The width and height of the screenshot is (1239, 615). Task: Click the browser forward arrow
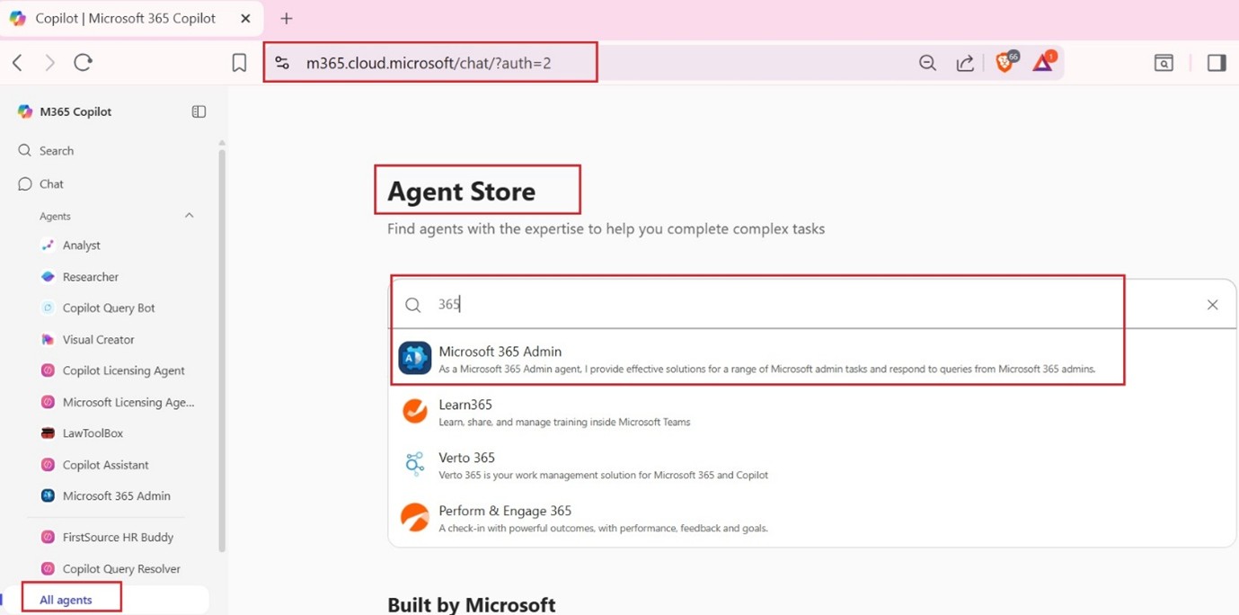click(x=49, y=62)
